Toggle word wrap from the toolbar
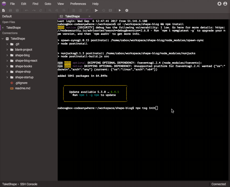Viewport: 230px width, 187px height. pyautogui.click(x=64, y=10)
